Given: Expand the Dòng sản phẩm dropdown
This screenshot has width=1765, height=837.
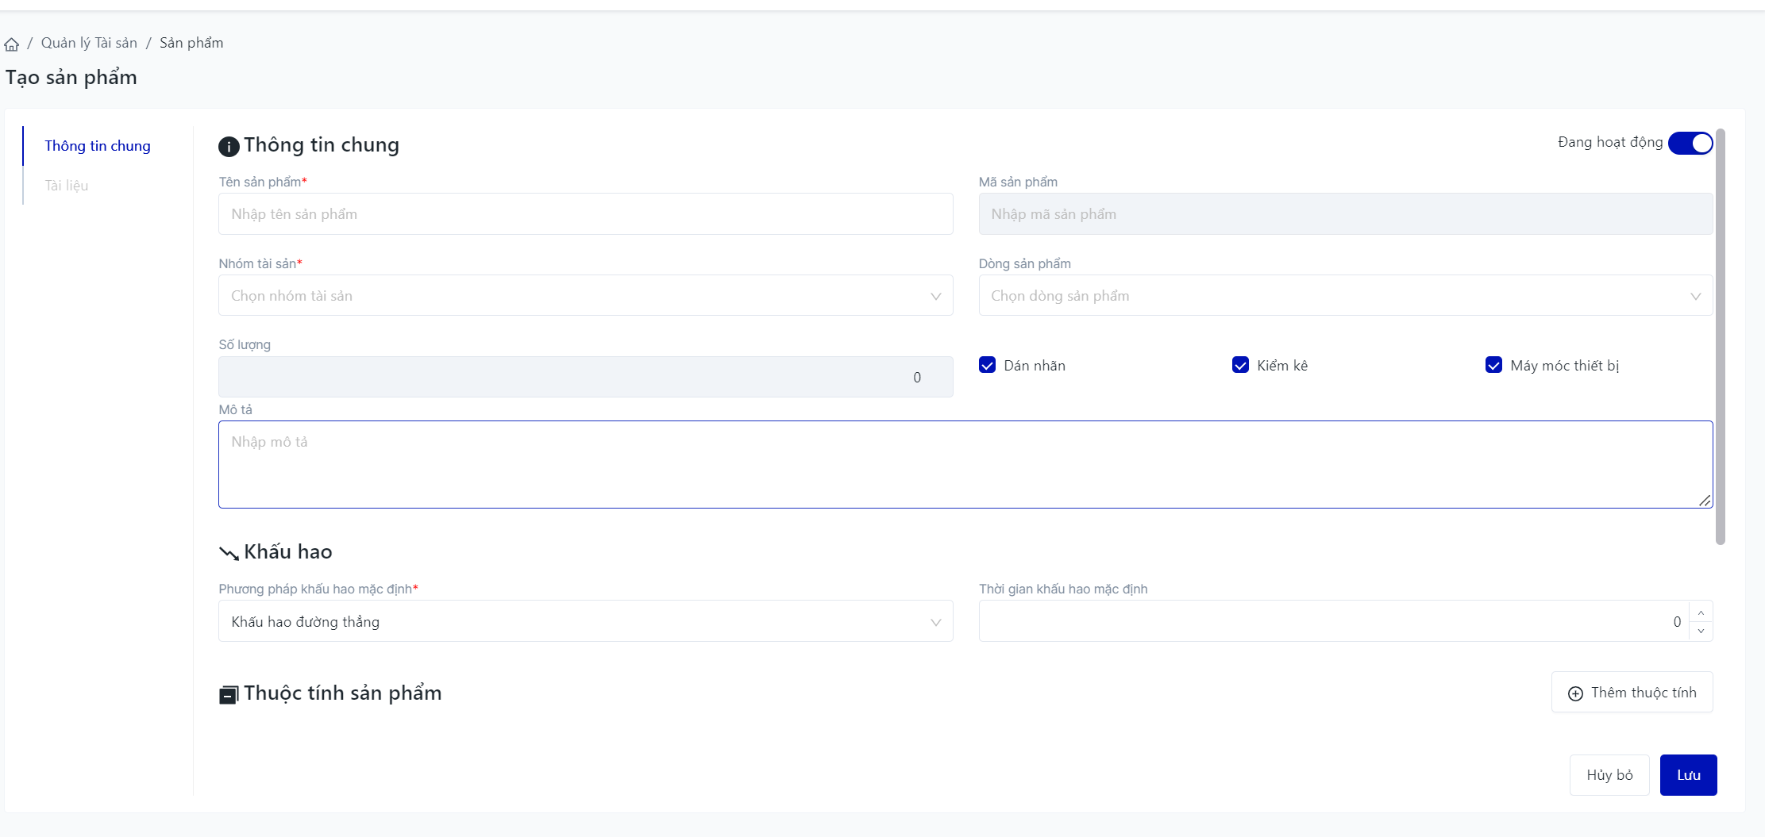Looking at the screenshot, I should [x=1345, y=296].
